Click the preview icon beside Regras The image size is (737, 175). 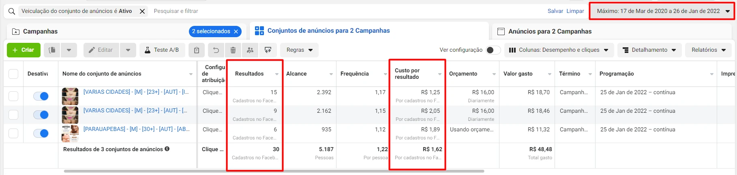click(268, 50)
